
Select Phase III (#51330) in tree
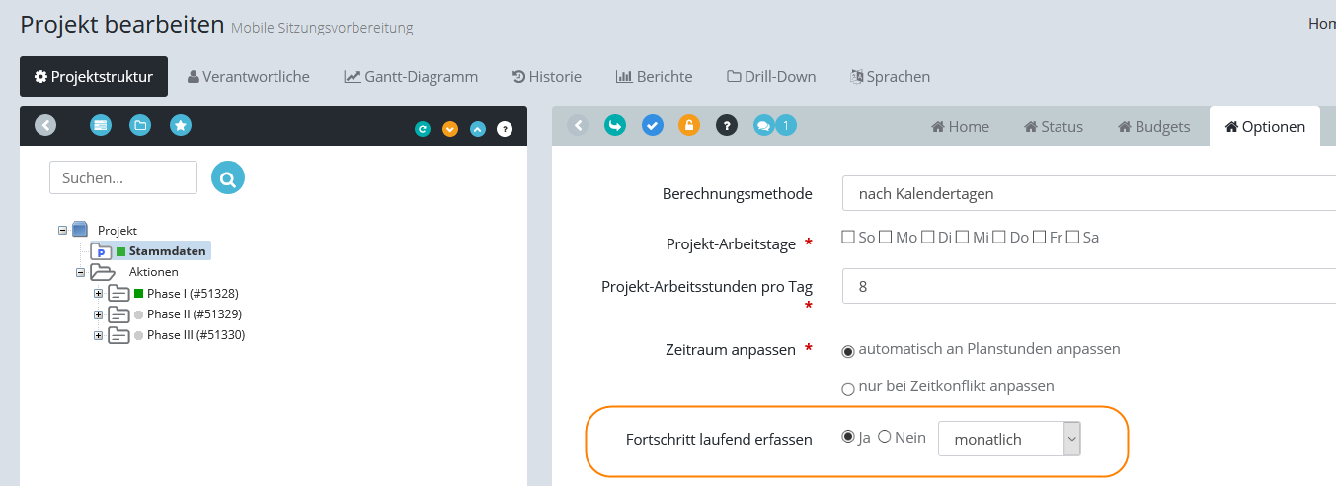(196, 335)
